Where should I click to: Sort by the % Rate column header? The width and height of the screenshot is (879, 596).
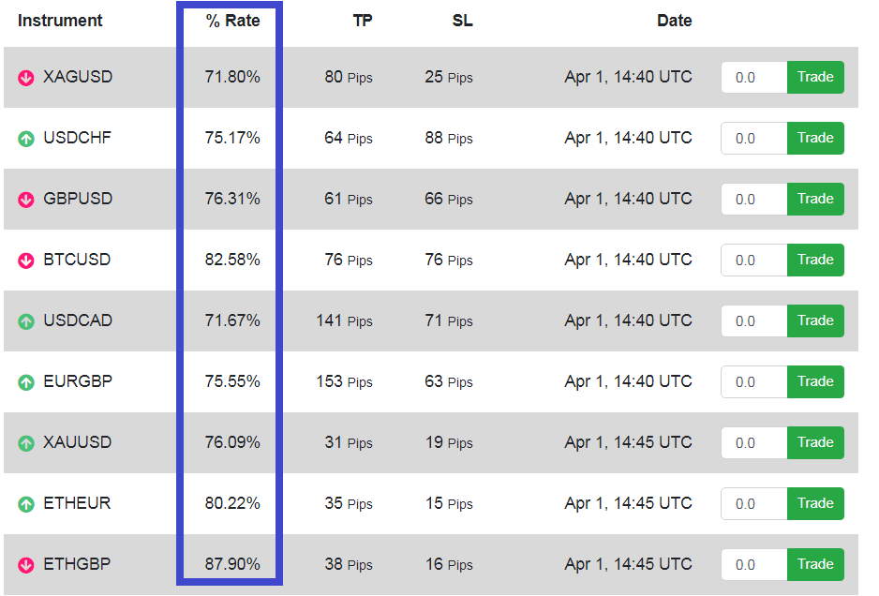coord(232,21)
